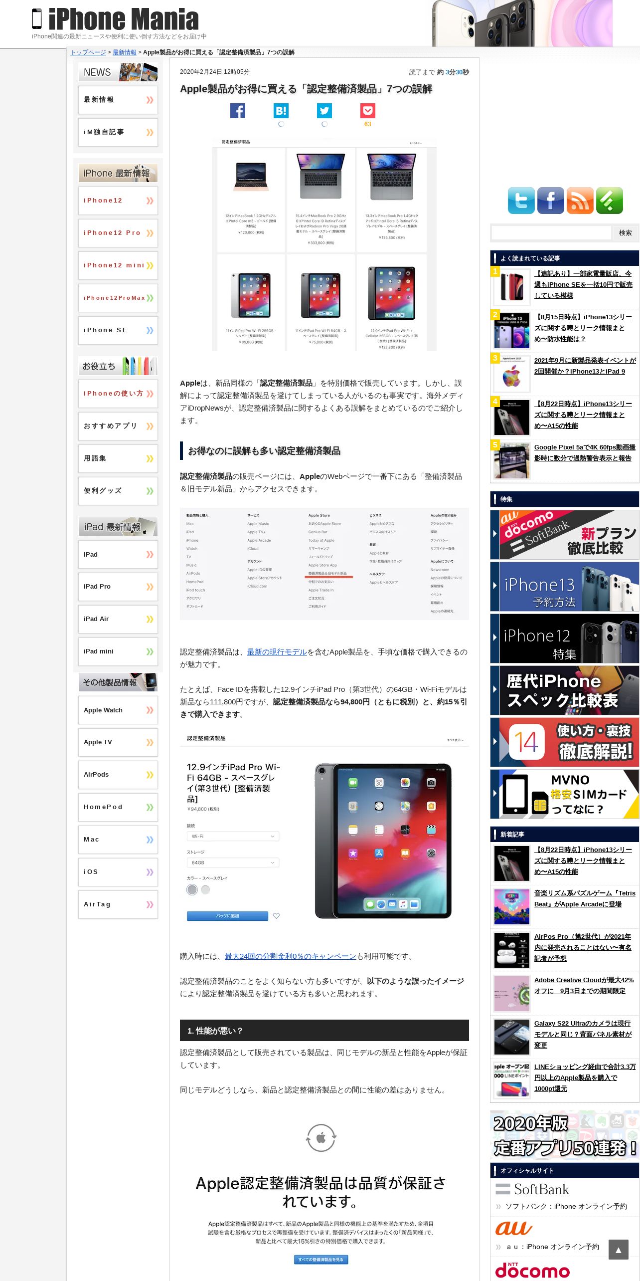Open the Tetris Beat Apple Arcade article
Screen dimensions: 640x1281
coord(585,898)
